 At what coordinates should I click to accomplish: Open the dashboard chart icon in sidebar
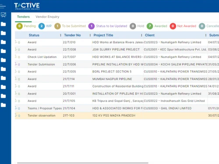(x=4, y=15)
